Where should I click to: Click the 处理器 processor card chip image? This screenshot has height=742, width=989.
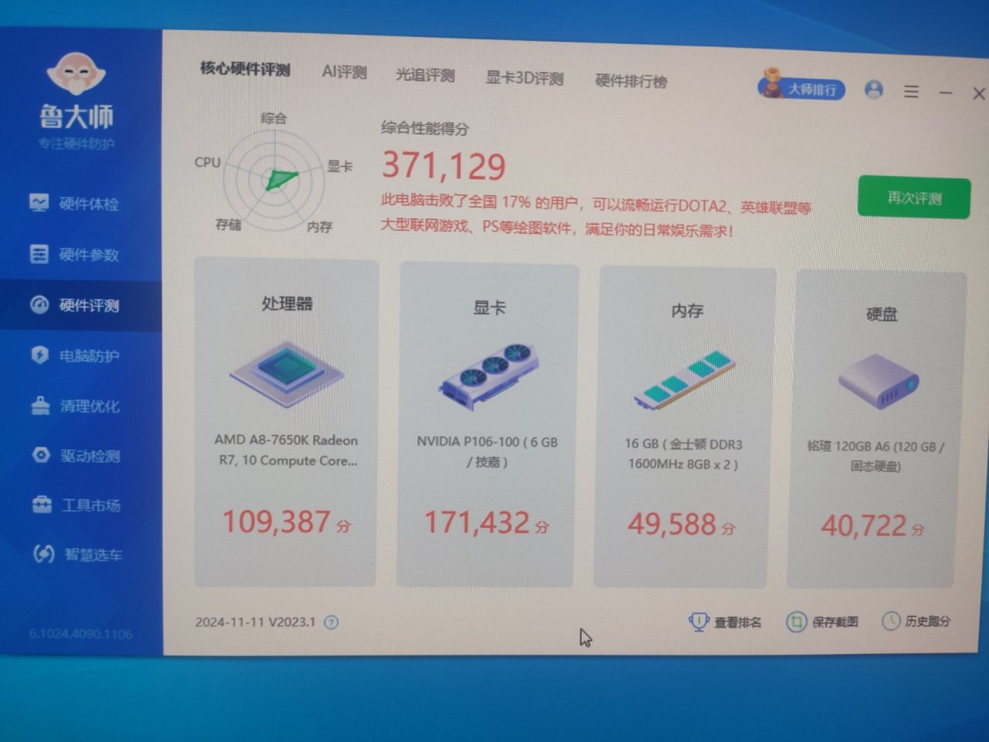pos(287,374)
